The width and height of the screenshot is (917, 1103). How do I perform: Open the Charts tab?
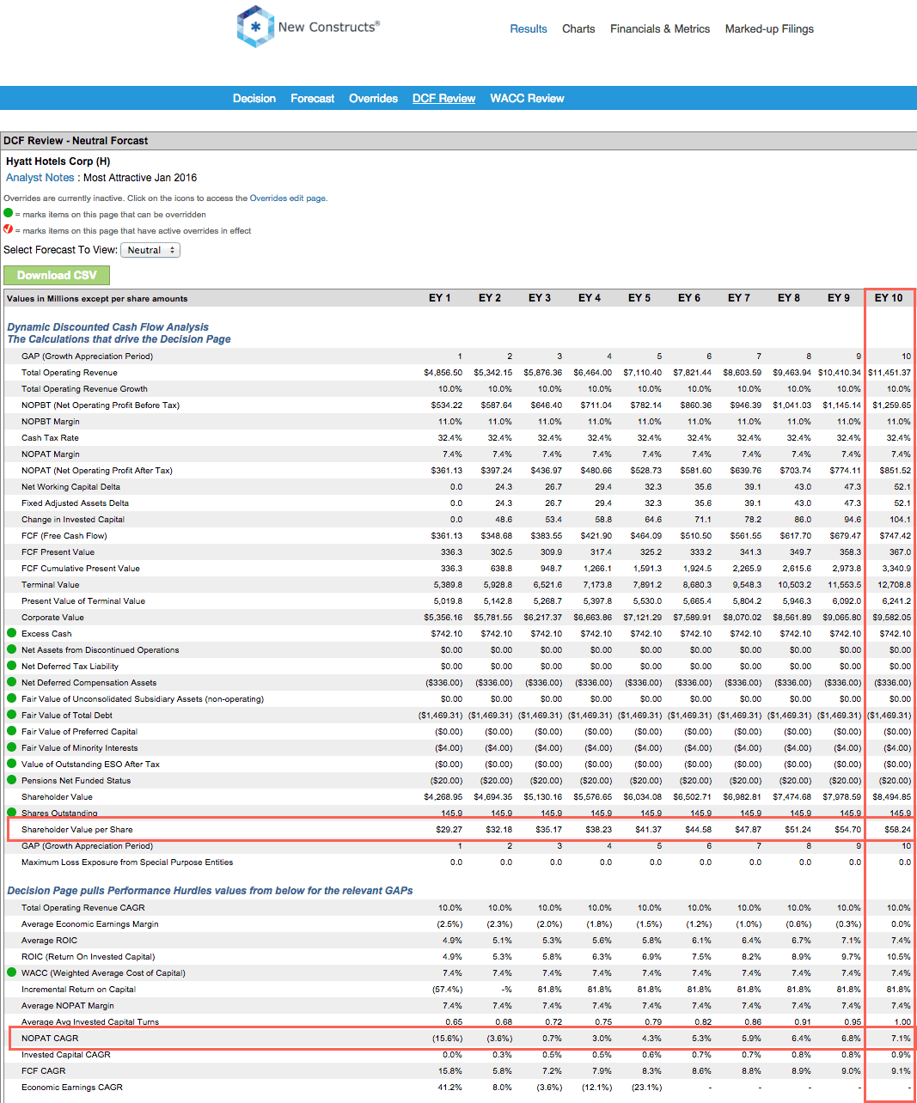coord(578,28)
